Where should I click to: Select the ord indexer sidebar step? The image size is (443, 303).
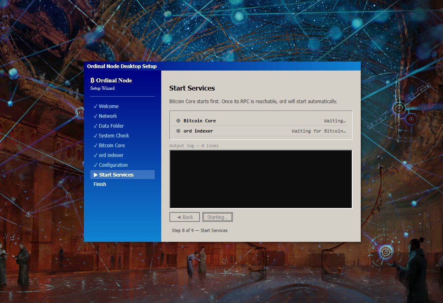[x=122, y=155]
